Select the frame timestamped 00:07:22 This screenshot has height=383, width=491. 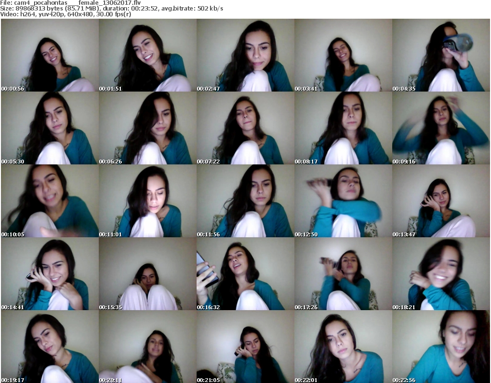245,128
